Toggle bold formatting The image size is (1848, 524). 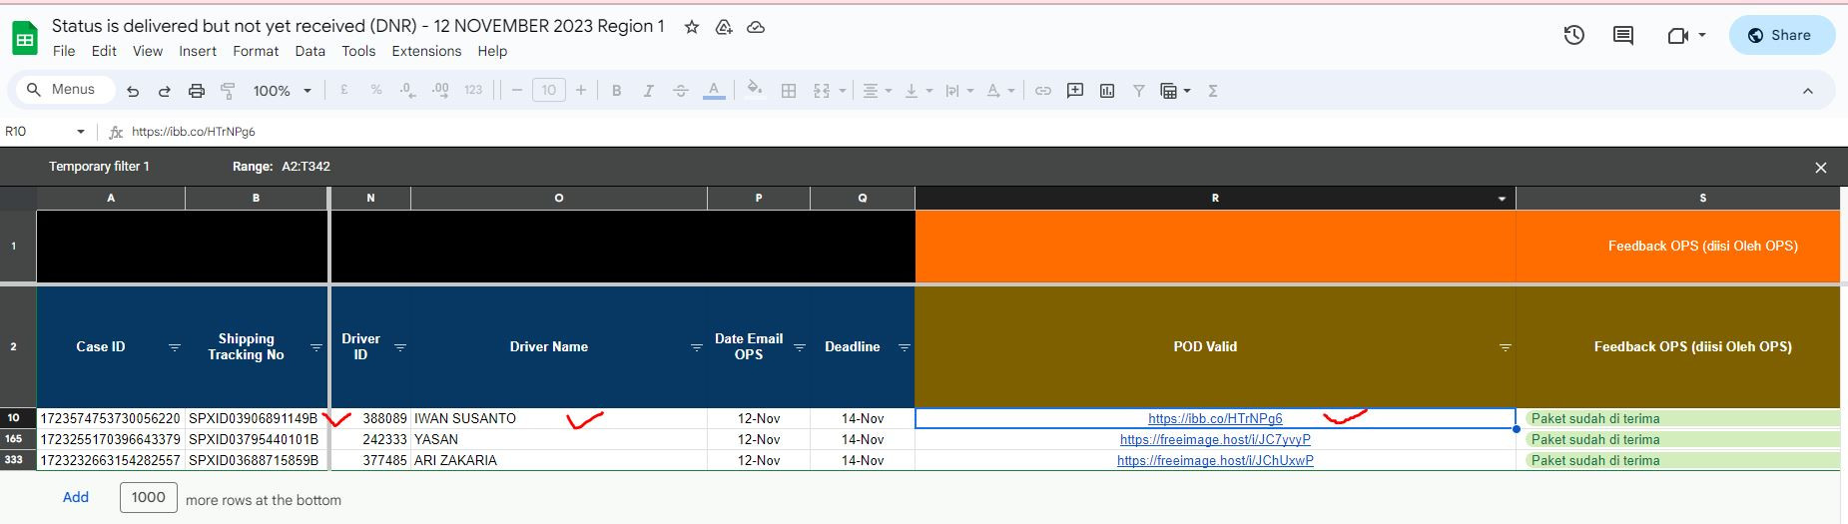pyautogui.click(x=617, y=91)
